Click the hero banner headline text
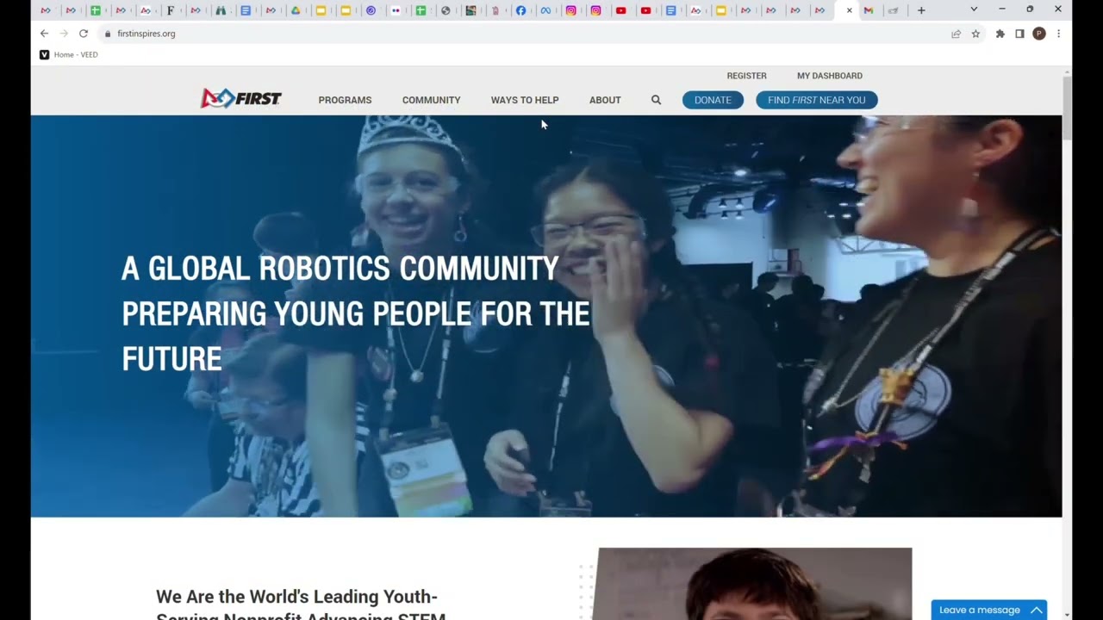The width and height of the screenshot is (1103, 620). [x=356, y=313]
